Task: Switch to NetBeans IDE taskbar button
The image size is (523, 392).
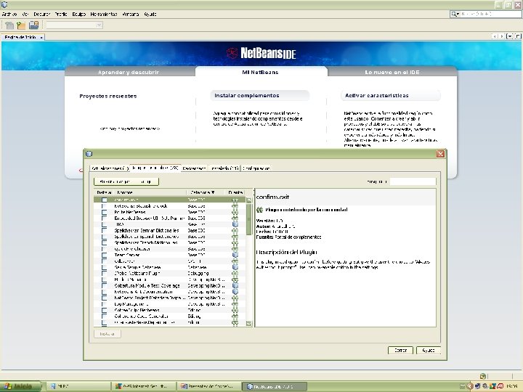Action: (274, 386)
